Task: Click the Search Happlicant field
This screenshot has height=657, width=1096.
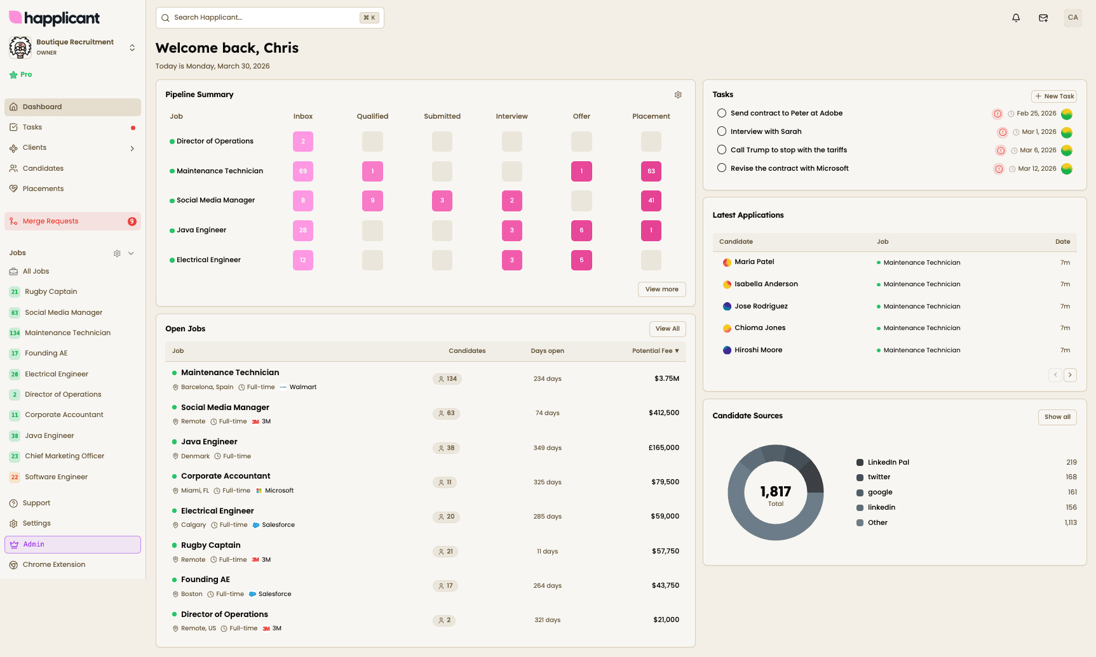Action: [270, 18]
